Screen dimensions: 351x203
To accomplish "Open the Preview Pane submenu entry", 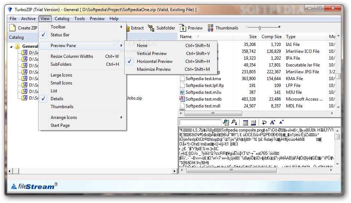I will click(82, 45).
